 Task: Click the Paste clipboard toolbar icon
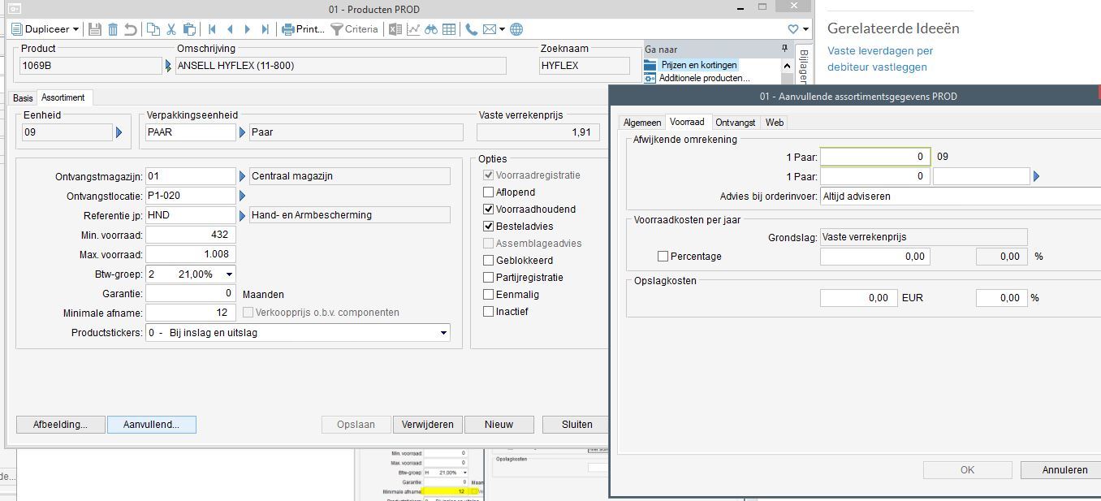click(188, 29)
